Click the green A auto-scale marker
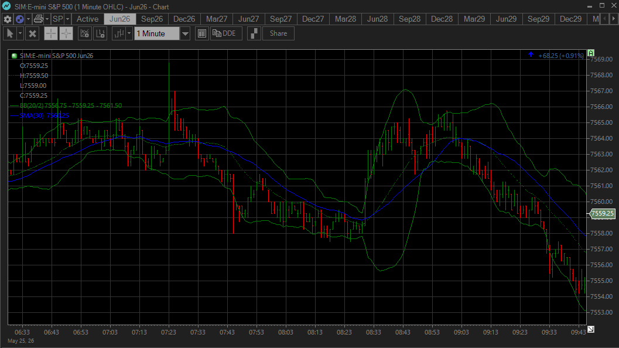This screenshot has width=619, height=348. click(591, 53)
